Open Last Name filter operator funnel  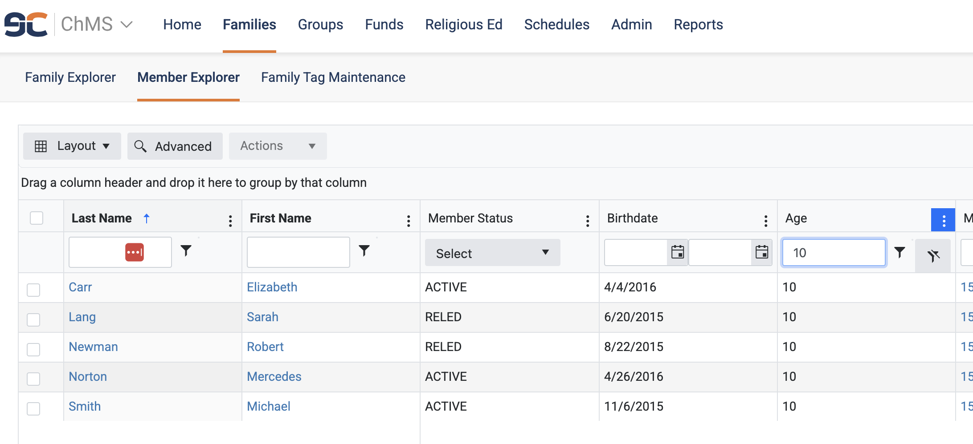(x=186, y=251)
